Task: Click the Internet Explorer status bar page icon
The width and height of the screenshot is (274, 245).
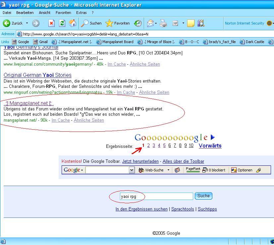Action: 3,241
